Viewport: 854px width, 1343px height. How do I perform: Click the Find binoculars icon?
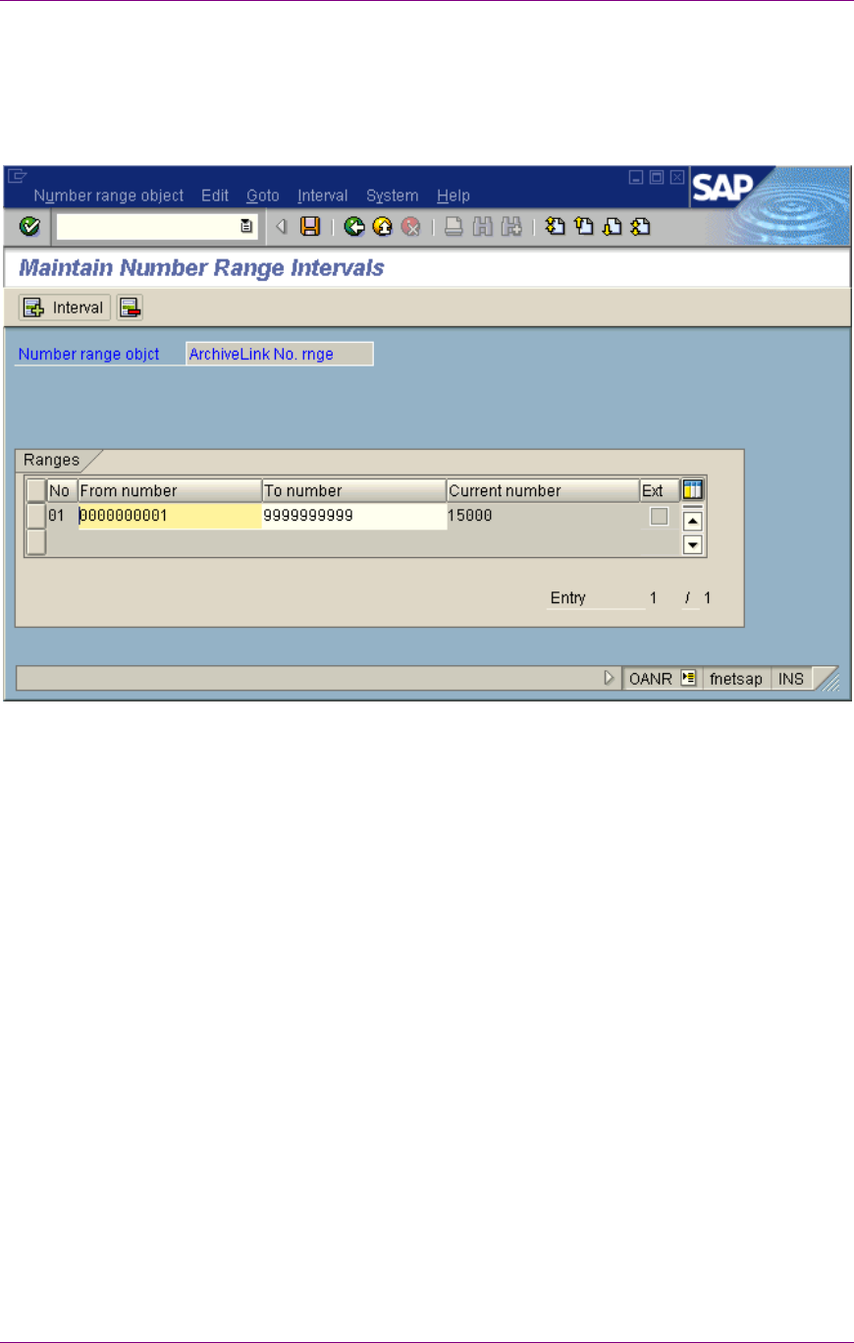click(x=482, y=227)
